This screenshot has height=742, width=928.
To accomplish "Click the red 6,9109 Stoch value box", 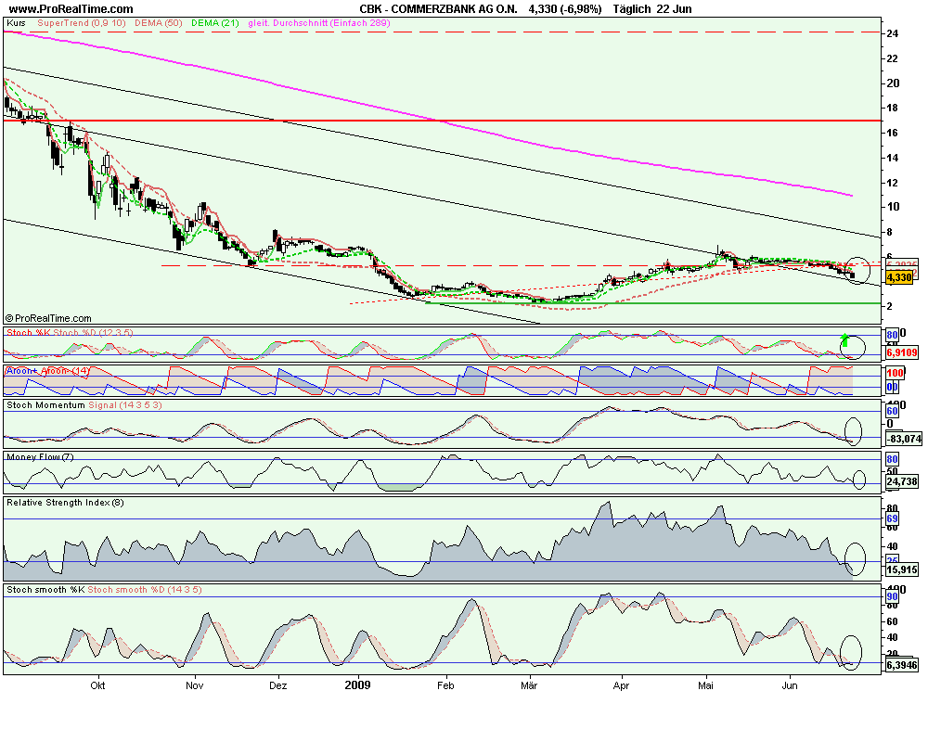I will tap(902, 352).
